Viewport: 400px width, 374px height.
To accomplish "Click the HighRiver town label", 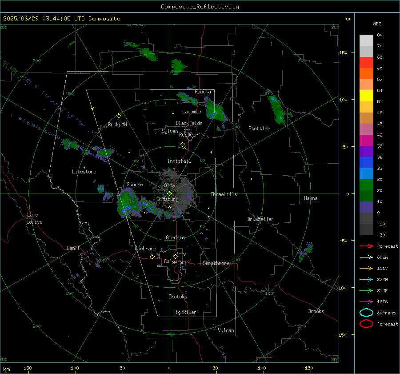I will click(x=184, y=312).
